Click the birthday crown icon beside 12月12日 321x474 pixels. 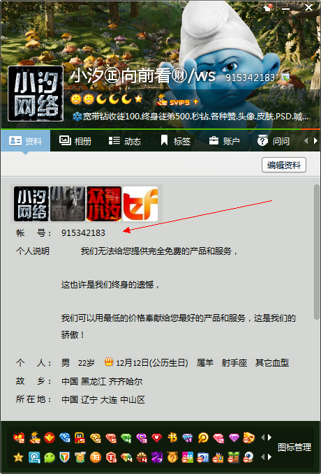pyautogui.click(x=109, y=362)
